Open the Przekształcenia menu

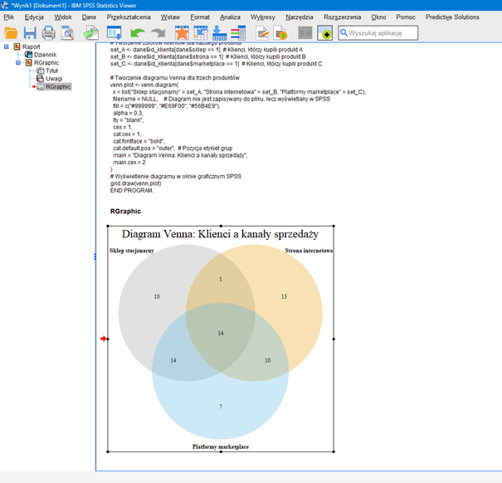129,17
